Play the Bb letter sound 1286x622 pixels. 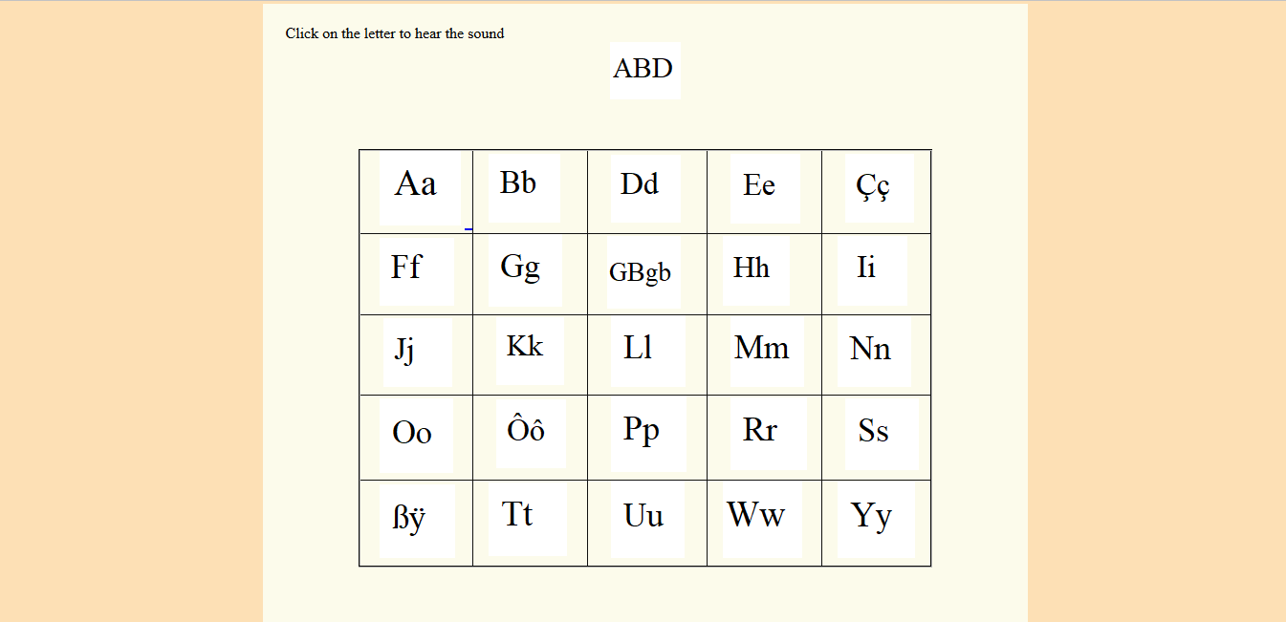pos(524,187)
